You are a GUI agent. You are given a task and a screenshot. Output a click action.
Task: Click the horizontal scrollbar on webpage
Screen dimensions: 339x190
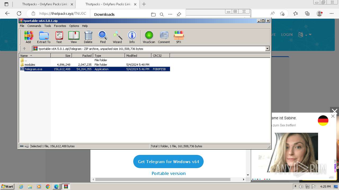coord(163,179)
